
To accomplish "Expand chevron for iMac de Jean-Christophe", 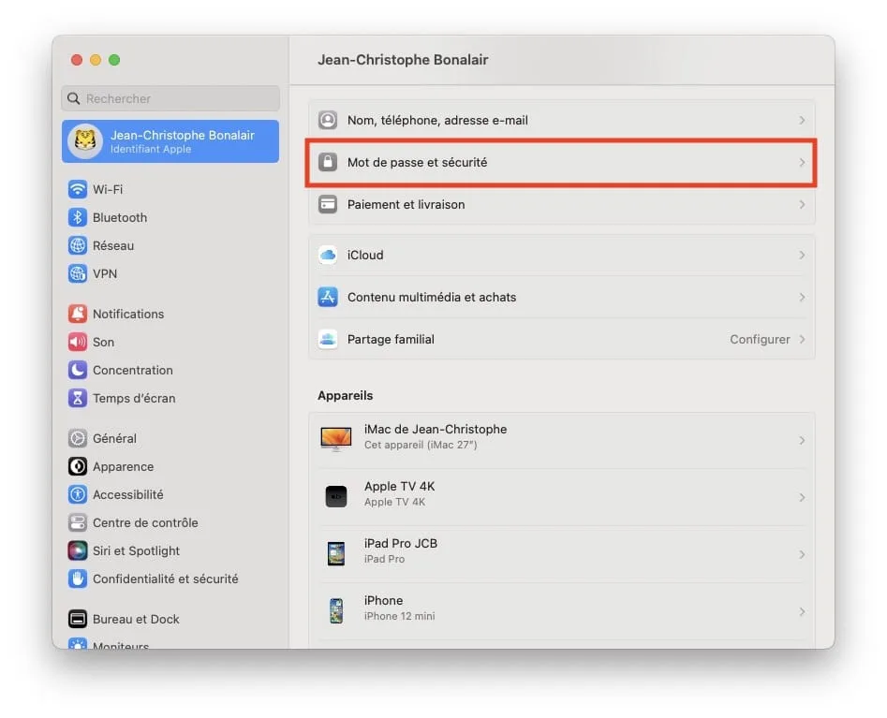I will (802, 440).
